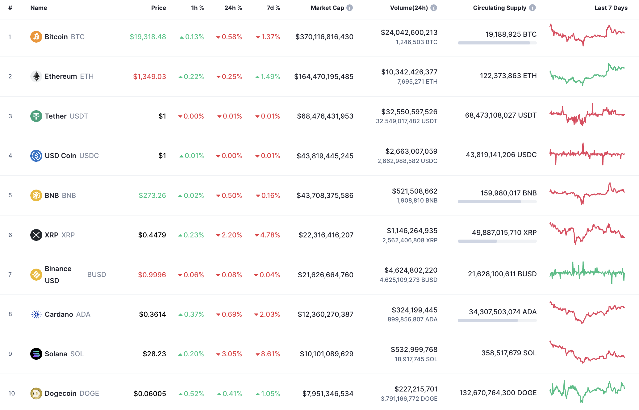639x410 pixels.
Task: Open the Market Cap info tooltip
Action: (x=350, y=8)
